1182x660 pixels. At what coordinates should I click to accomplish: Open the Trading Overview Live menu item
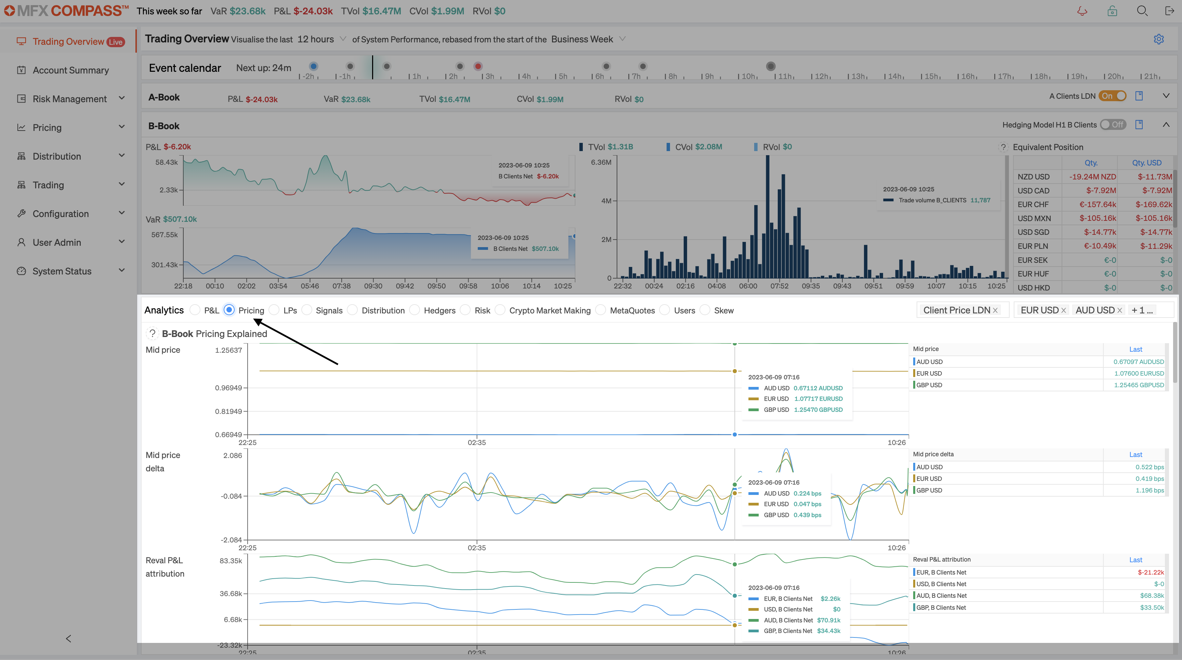pyautogui.click(x=68, y=41)
